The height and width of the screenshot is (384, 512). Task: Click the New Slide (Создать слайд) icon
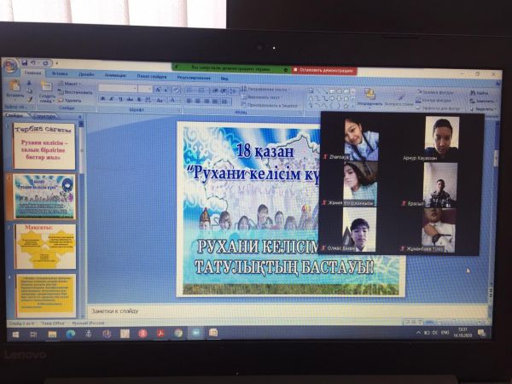(x=46, y=89)
